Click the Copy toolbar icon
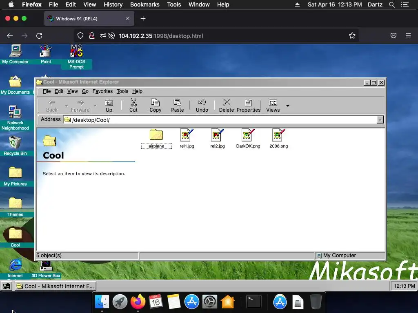The width and height of the screenshot is (418, 313). (156, 102)
